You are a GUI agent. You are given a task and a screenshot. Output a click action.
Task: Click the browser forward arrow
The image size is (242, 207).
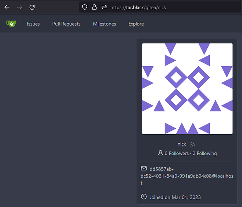(x=19, y=7)
